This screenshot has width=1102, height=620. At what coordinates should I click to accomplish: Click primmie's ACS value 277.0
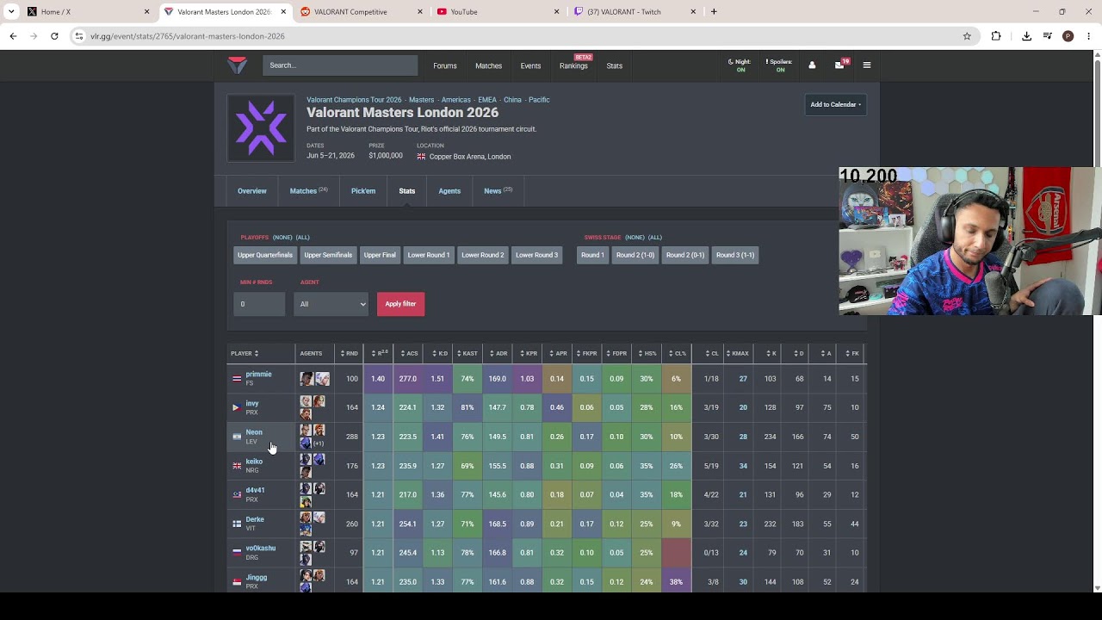pos(408,379)
